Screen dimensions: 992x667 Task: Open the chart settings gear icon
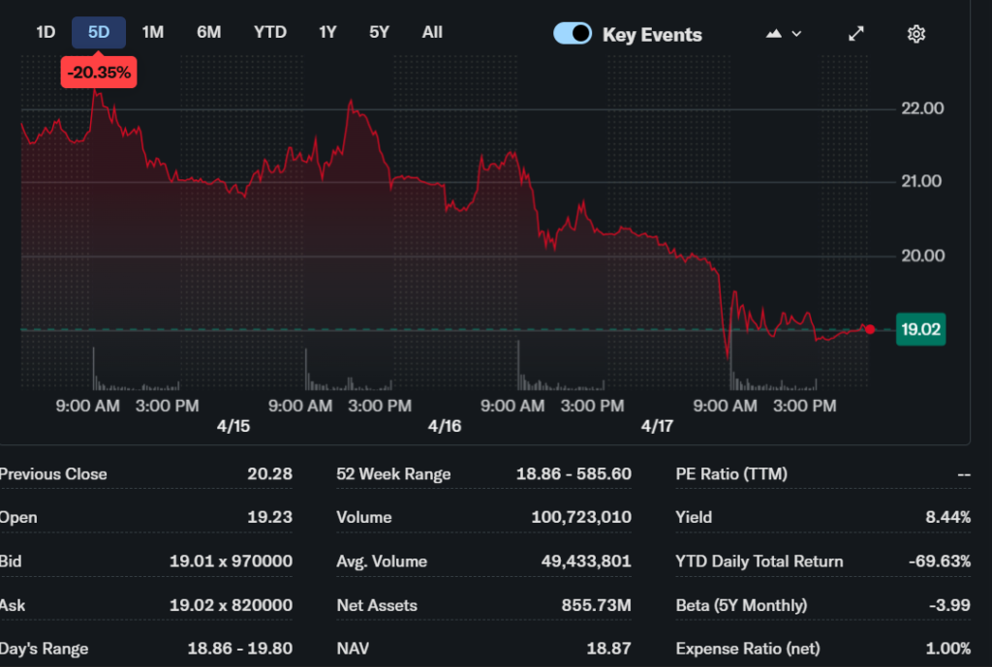point(915,34)
